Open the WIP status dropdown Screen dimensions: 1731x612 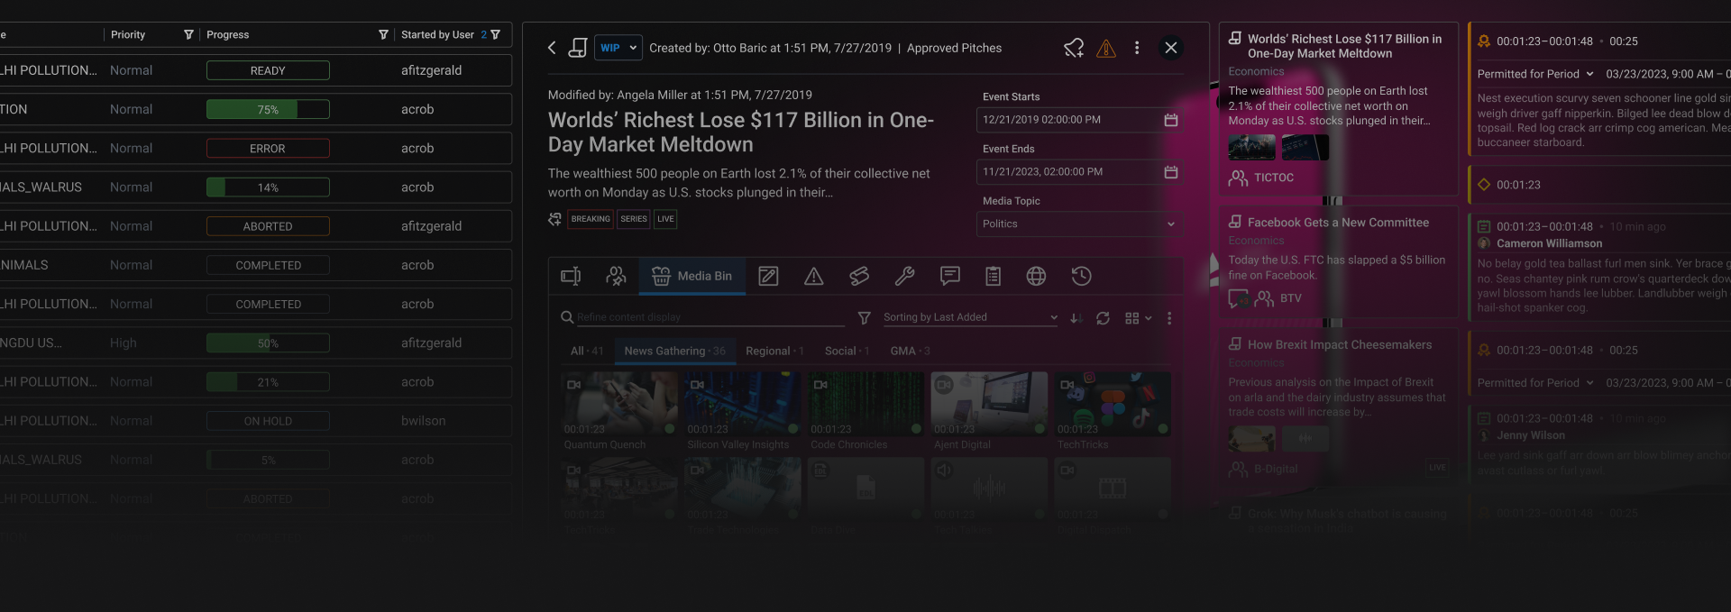(x=618, y=48)
